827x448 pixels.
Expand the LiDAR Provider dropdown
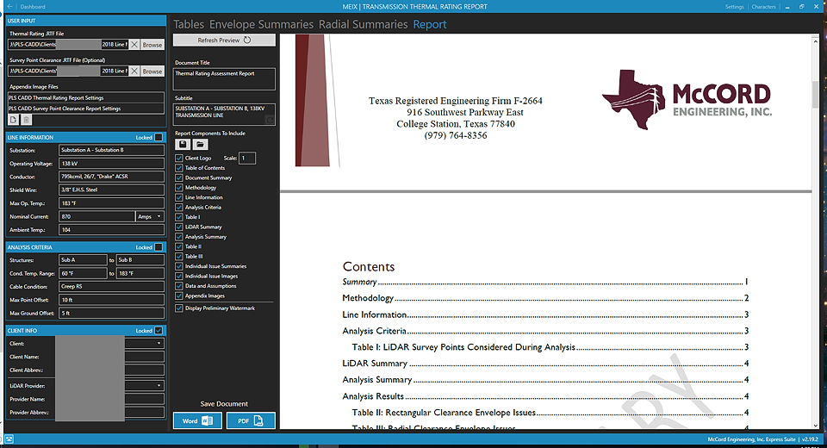(159, 385)
